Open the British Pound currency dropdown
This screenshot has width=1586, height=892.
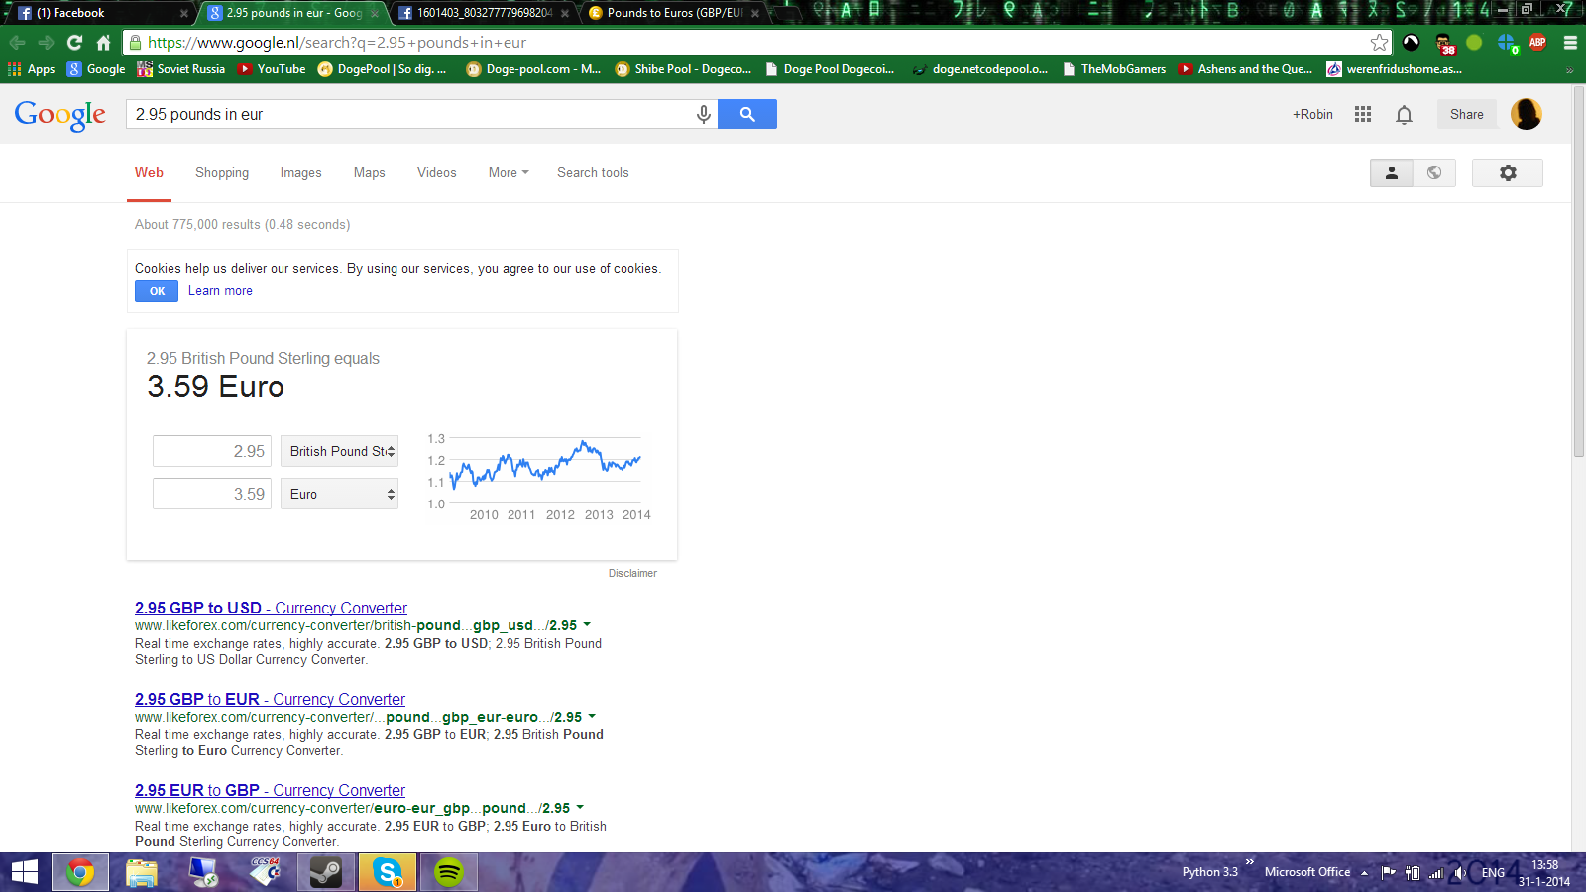point(339,451)
